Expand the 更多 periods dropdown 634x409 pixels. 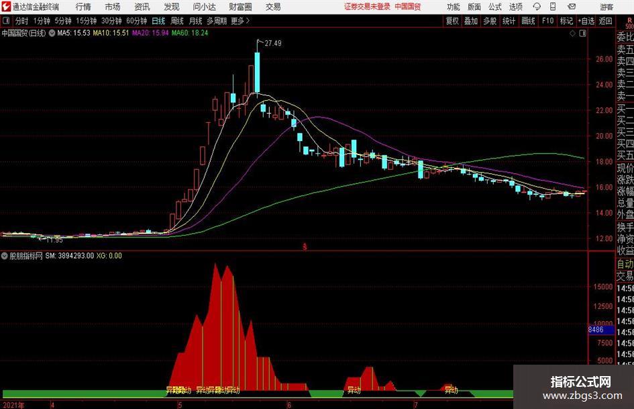[x=240, y=21]
